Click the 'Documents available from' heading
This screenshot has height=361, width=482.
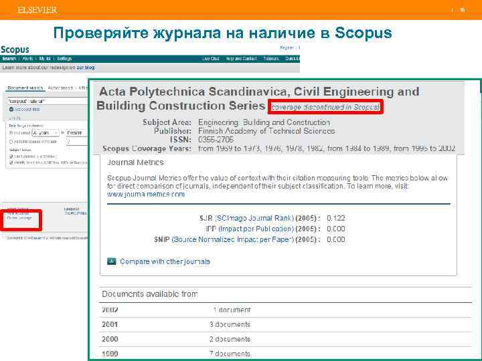(150, 294)
